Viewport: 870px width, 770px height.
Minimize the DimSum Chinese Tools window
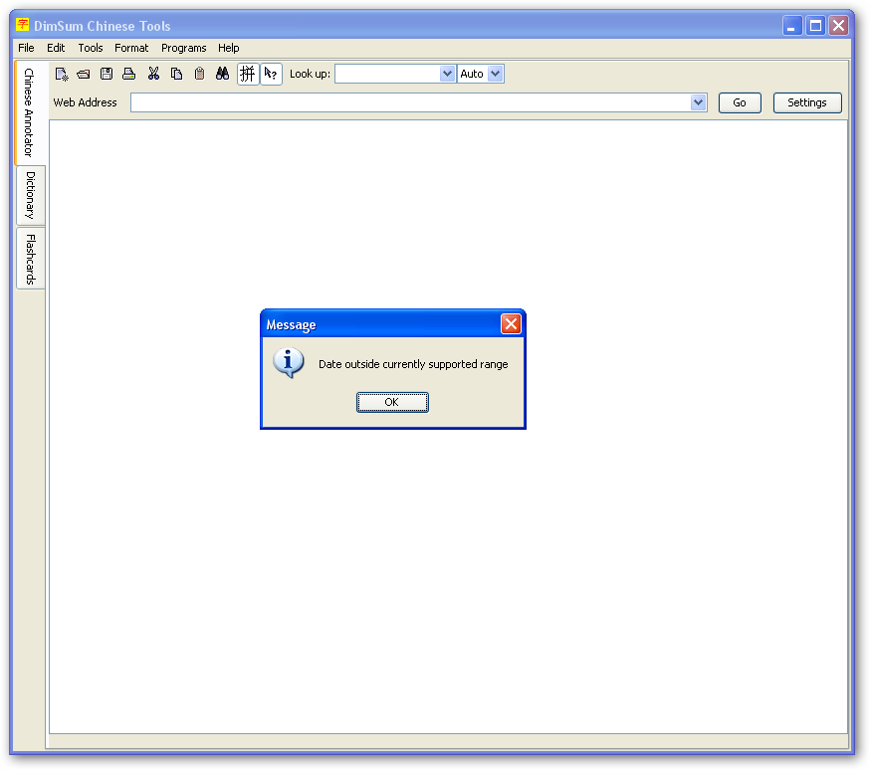(792, 26)
